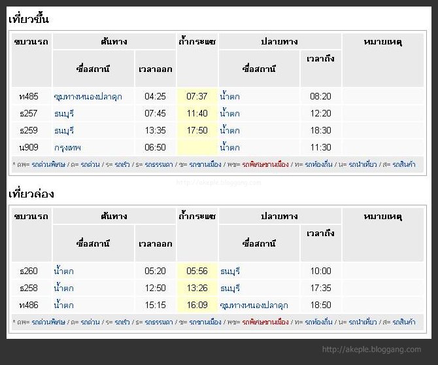Click the akeple.bloggang.com watermark URL at the bottom
Screen dimensions: 438x365
coord(371,349)
